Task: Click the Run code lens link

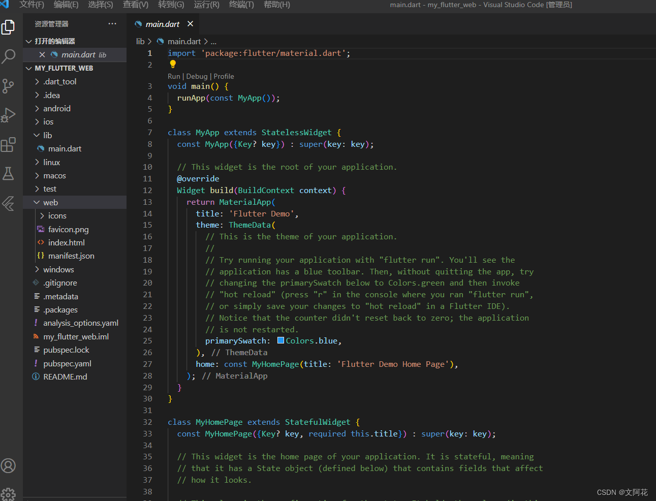Action: (x=174, y=76)
